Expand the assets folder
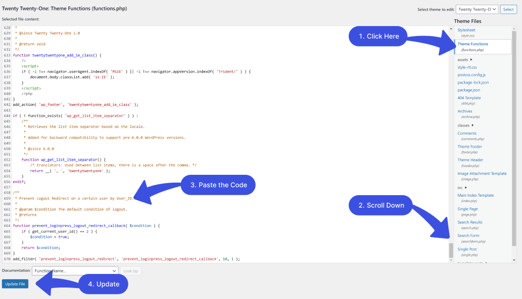The width and height of the screenshot is (522, 299). coord(465,59)
